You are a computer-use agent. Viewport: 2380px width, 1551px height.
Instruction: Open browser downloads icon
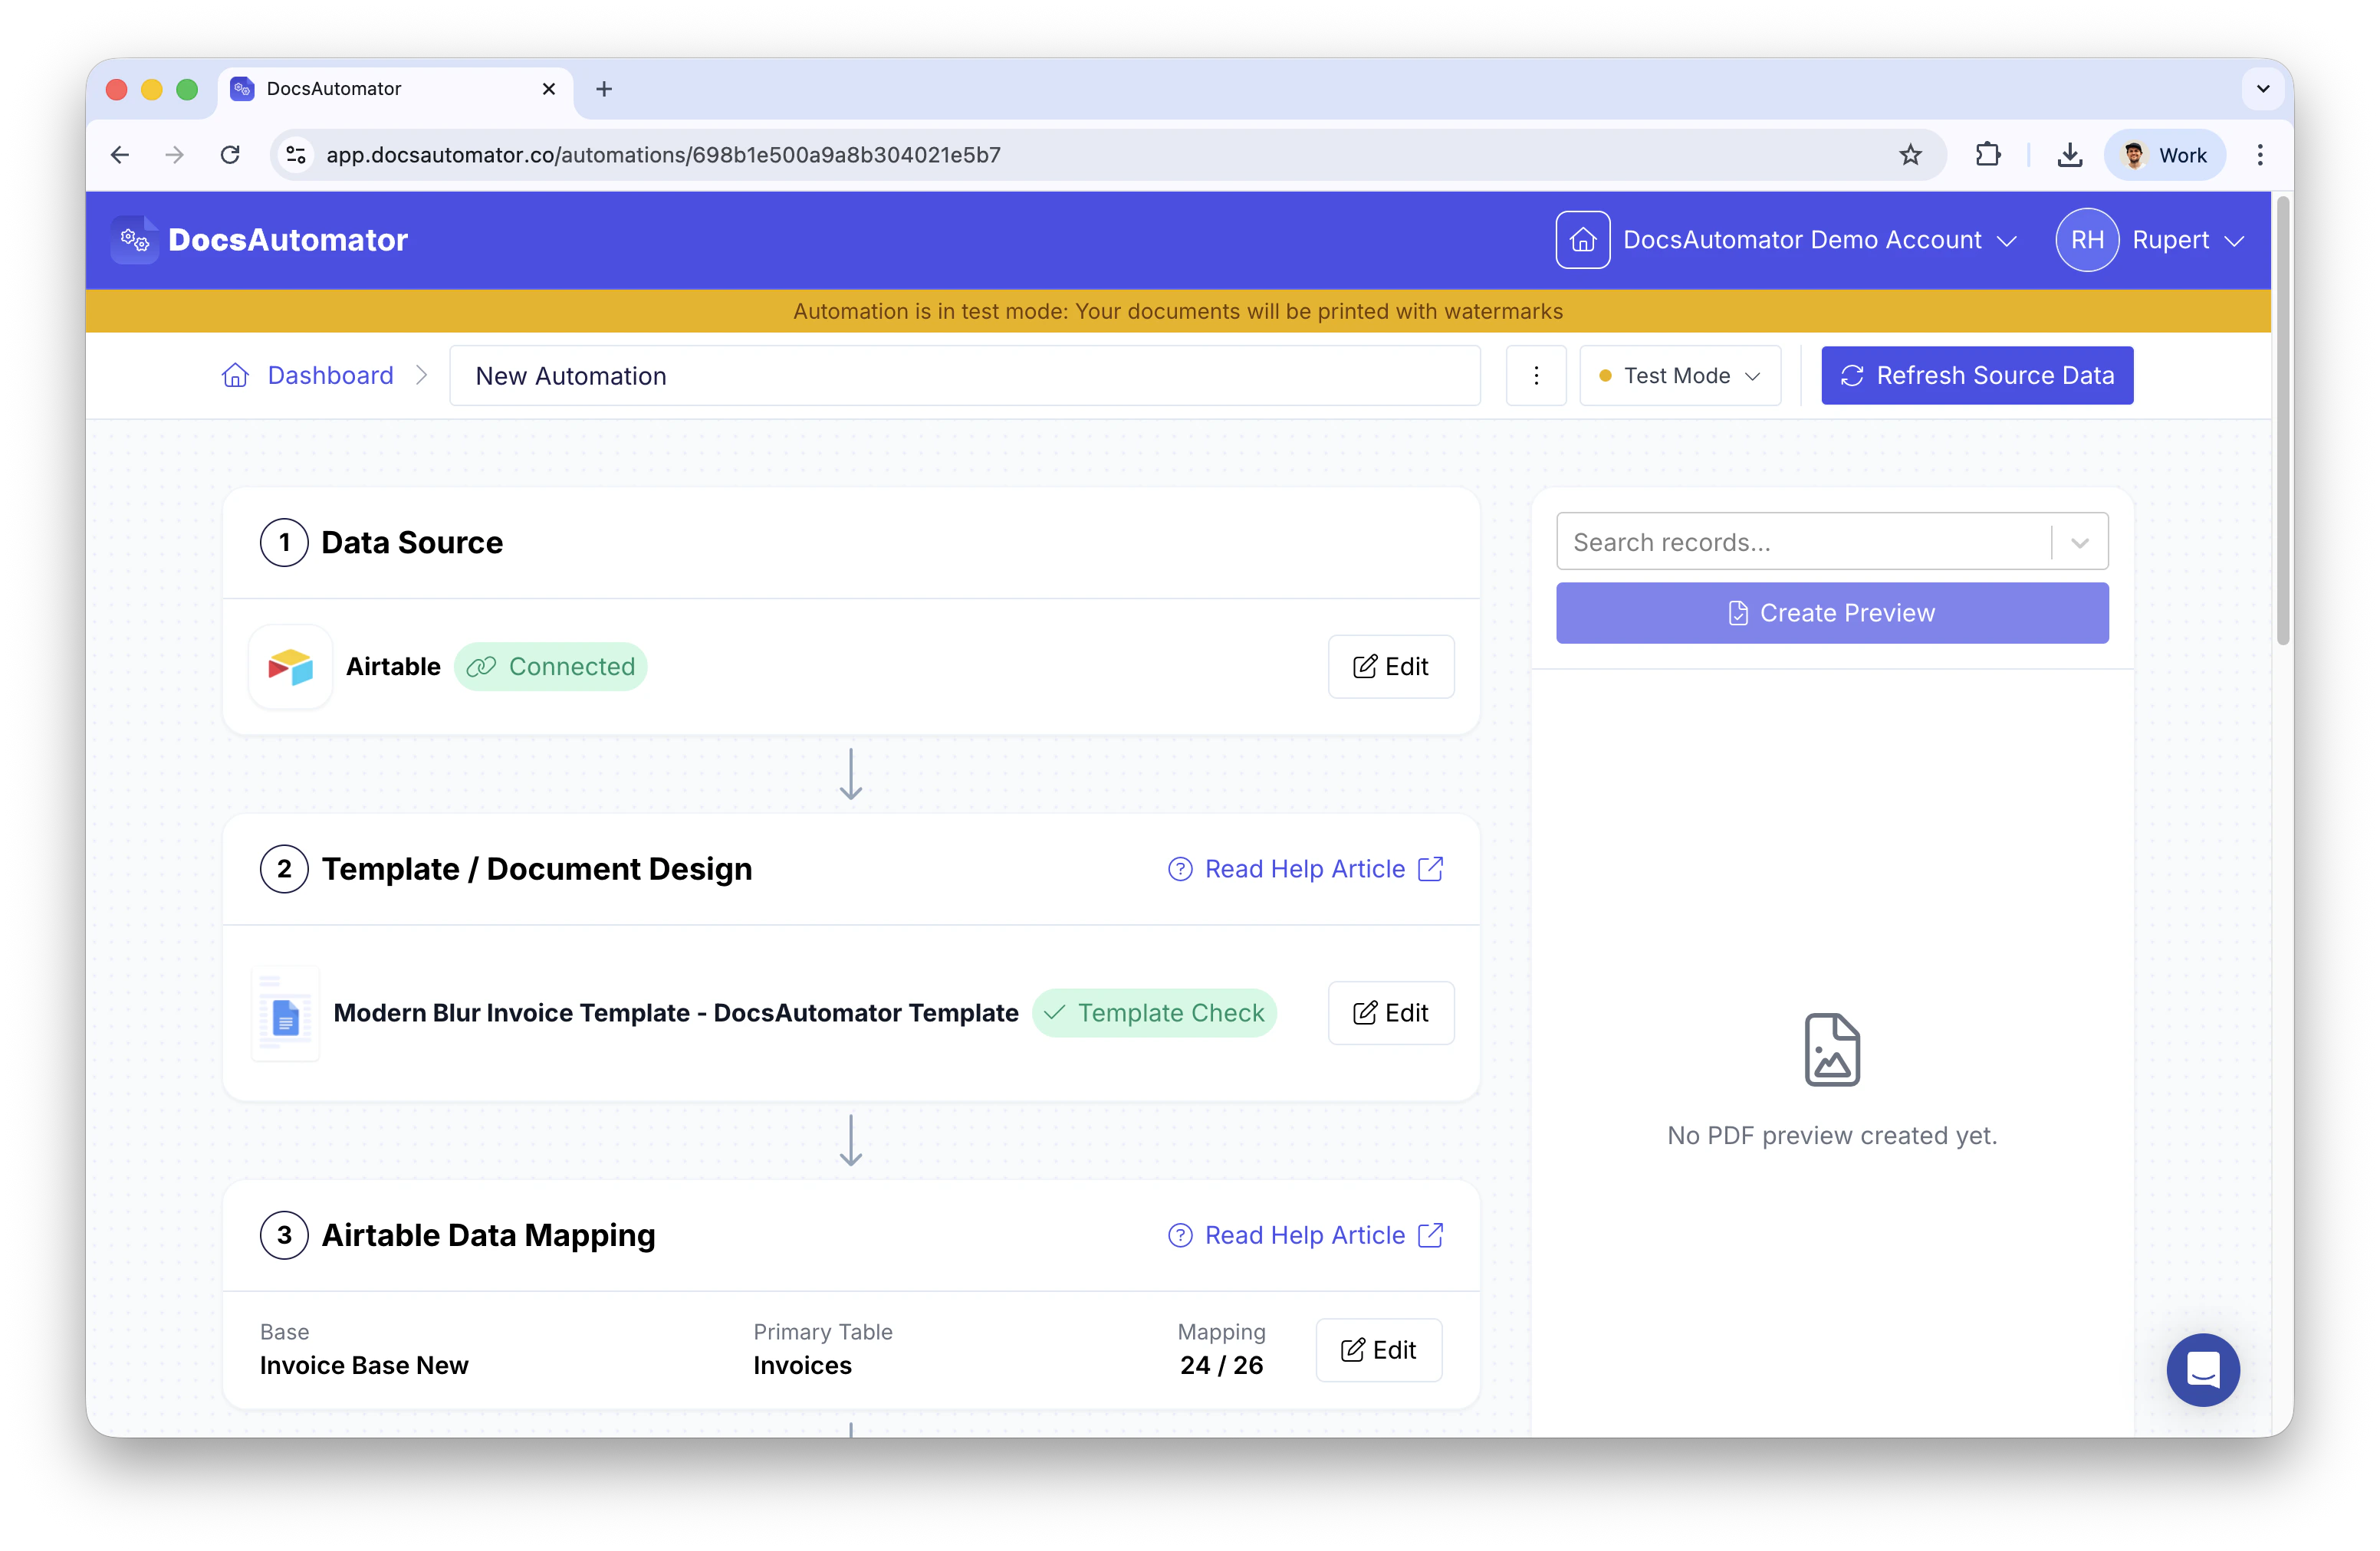(2070, 155)
